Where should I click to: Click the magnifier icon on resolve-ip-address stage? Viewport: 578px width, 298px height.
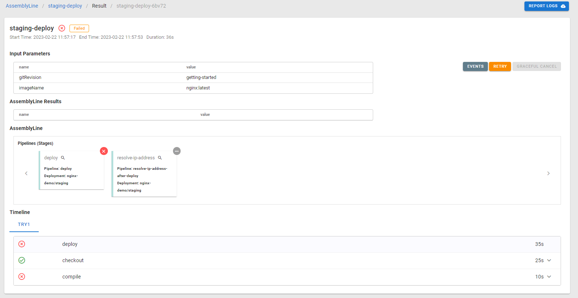click(x=160, y=158)
